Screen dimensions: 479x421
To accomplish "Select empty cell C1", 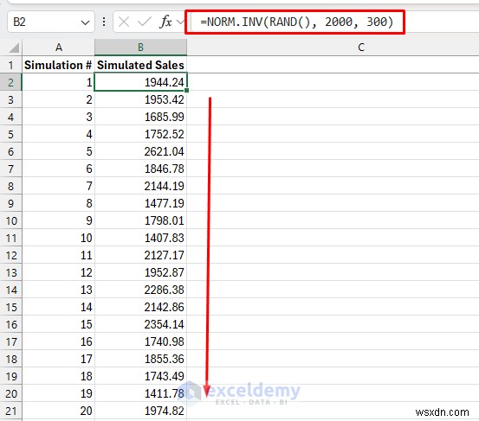I will (x=333, y=65).
